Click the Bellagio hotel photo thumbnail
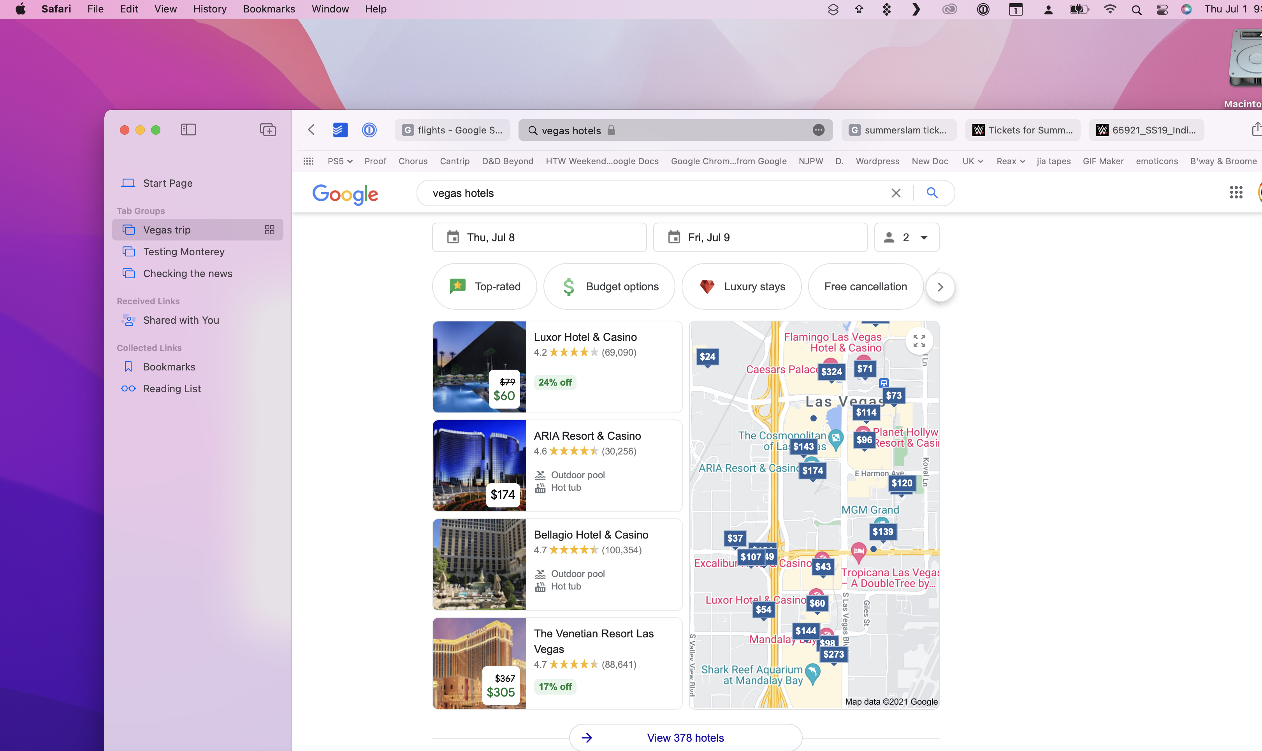This screenshot has height=751, width=1262. click(480, 564)
